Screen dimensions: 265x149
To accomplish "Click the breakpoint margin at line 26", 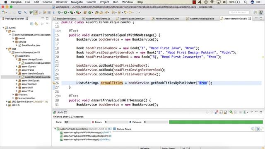I will pyautogui.click(x=54, y=83).
